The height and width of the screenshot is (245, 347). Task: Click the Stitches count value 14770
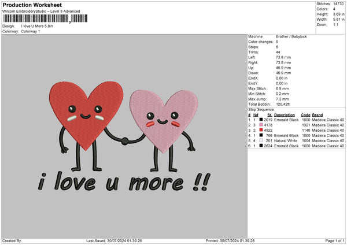pos(338,3)
